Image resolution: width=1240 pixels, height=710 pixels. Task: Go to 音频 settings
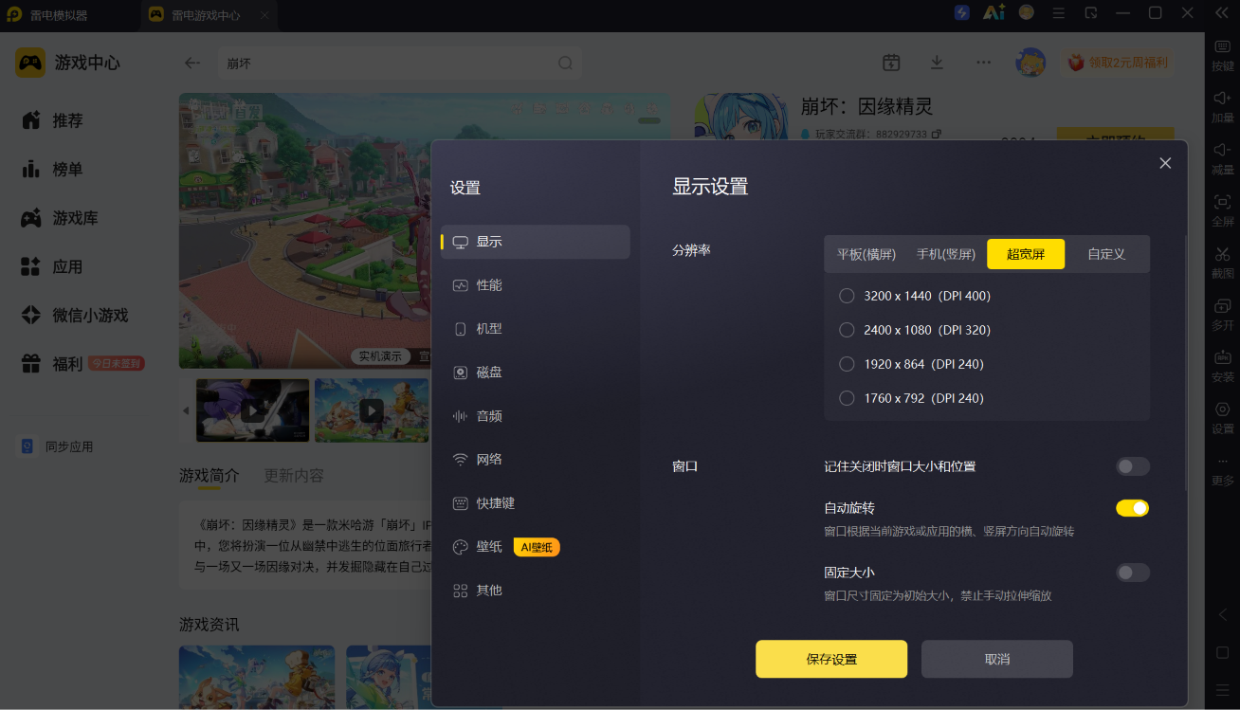coord(536,416)
